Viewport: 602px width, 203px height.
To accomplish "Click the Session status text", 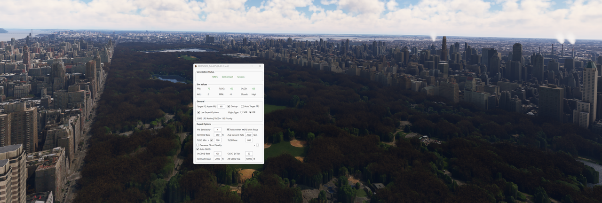I will coord(241,77).
